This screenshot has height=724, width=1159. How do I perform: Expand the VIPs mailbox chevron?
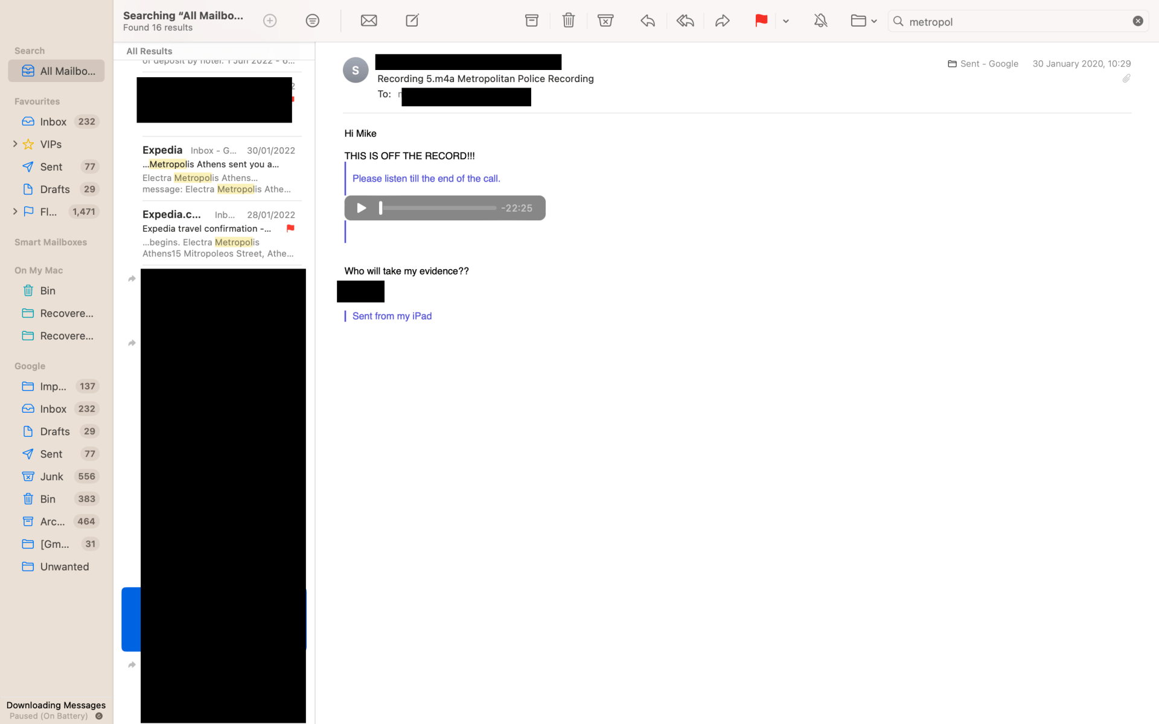click(15, 144)
